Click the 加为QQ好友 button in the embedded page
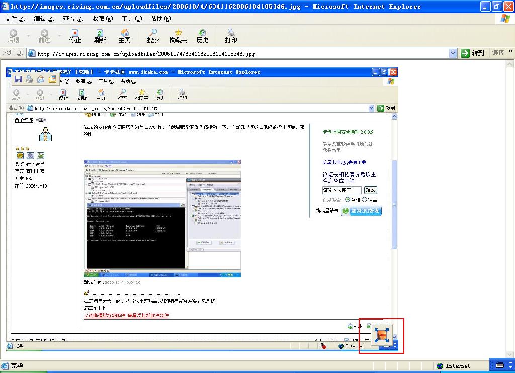This screenshot has width=515, height=373. point(361,211)
